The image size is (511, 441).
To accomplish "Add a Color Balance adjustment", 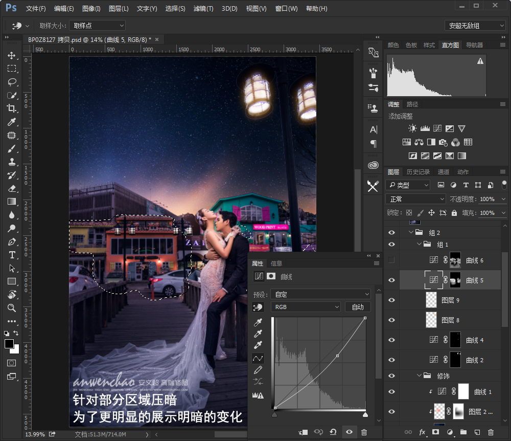I will click(419, 142).
